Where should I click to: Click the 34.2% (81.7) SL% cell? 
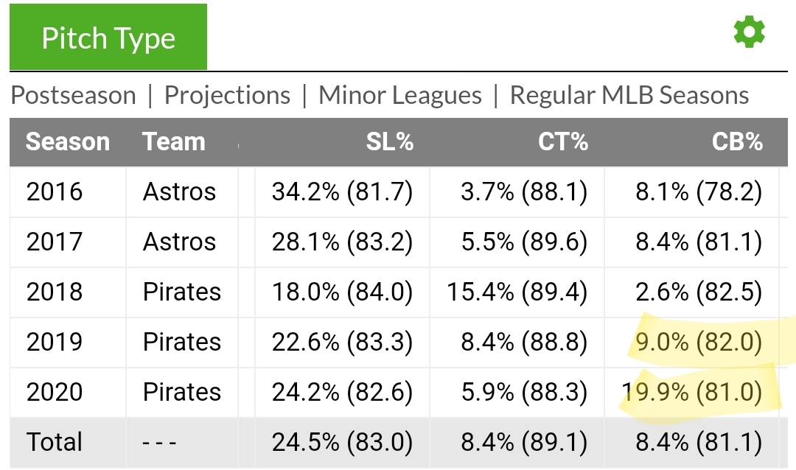tap(342, 192)
